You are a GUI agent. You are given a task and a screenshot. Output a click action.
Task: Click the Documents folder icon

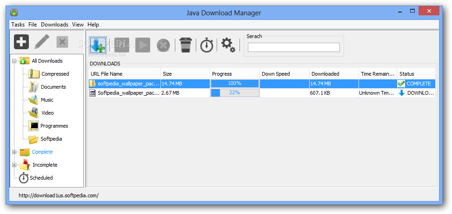pyautogui.click(x=33, y=87)
